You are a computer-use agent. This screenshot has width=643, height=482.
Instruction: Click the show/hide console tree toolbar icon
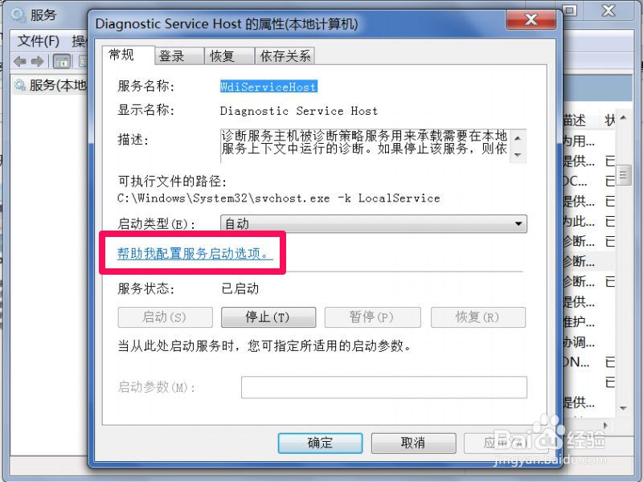coord(62,62)
